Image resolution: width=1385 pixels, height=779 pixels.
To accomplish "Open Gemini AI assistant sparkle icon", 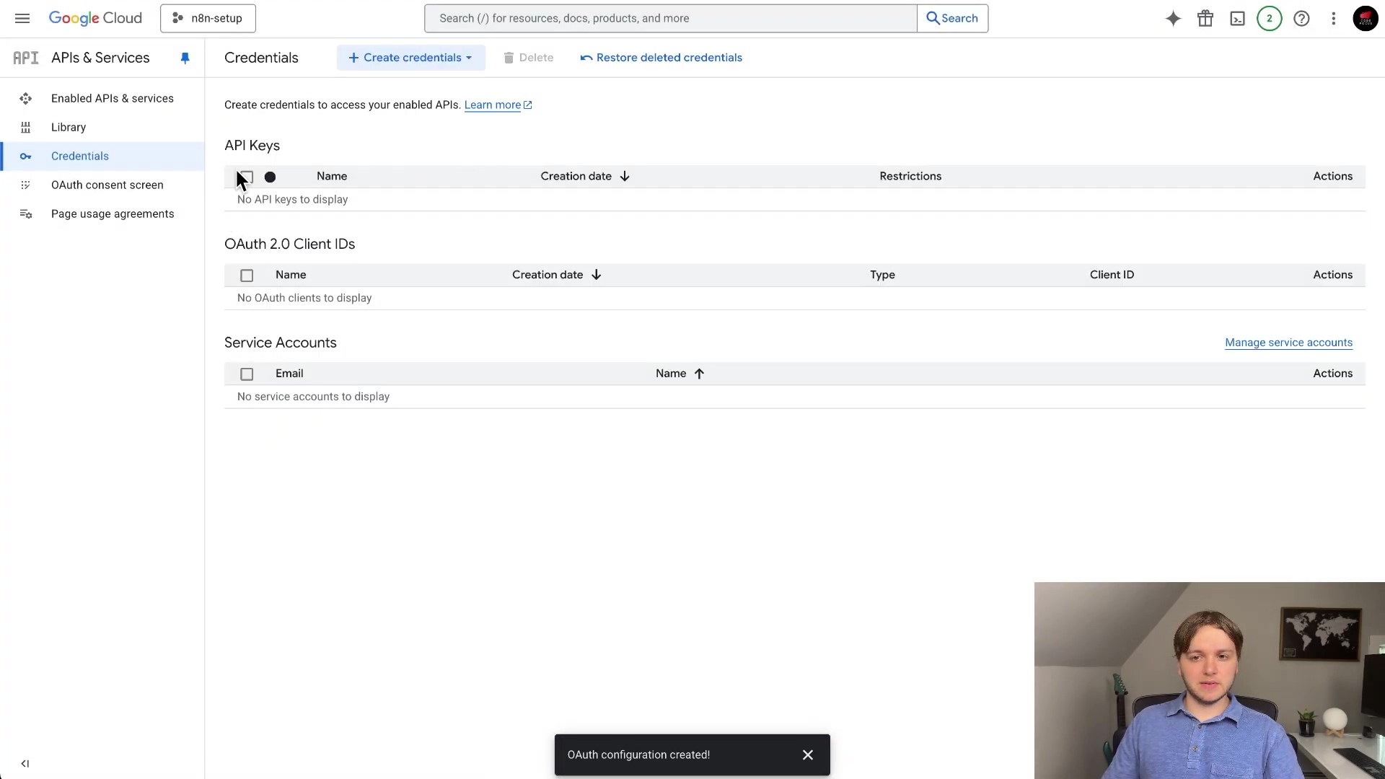I will [1174, 19].
